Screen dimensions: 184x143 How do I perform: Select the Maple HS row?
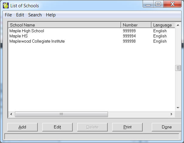(19, 36)
